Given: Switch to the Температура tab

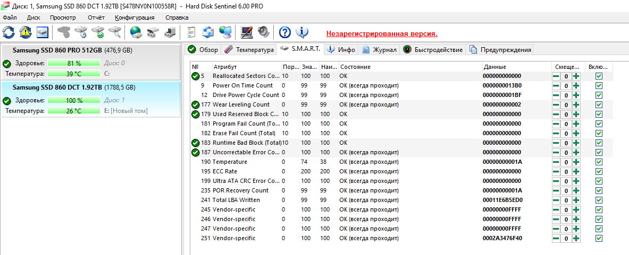Looking at the screenshot, I should (x=249, y=49).
